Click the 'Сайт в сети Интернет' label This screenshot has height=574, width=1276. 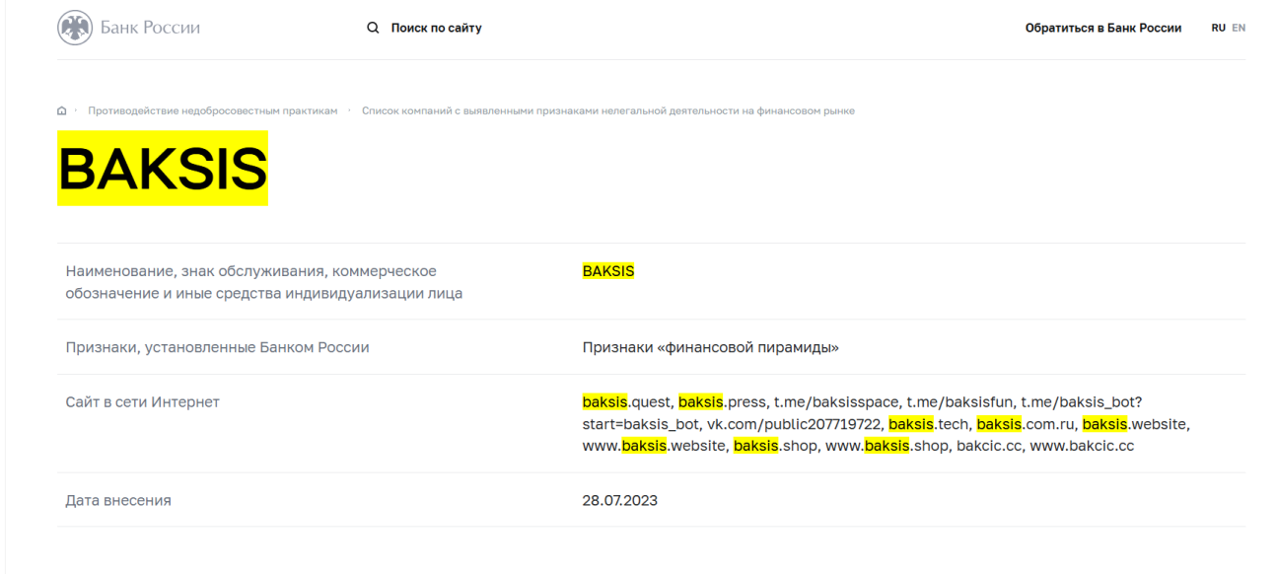pos(142,402)
